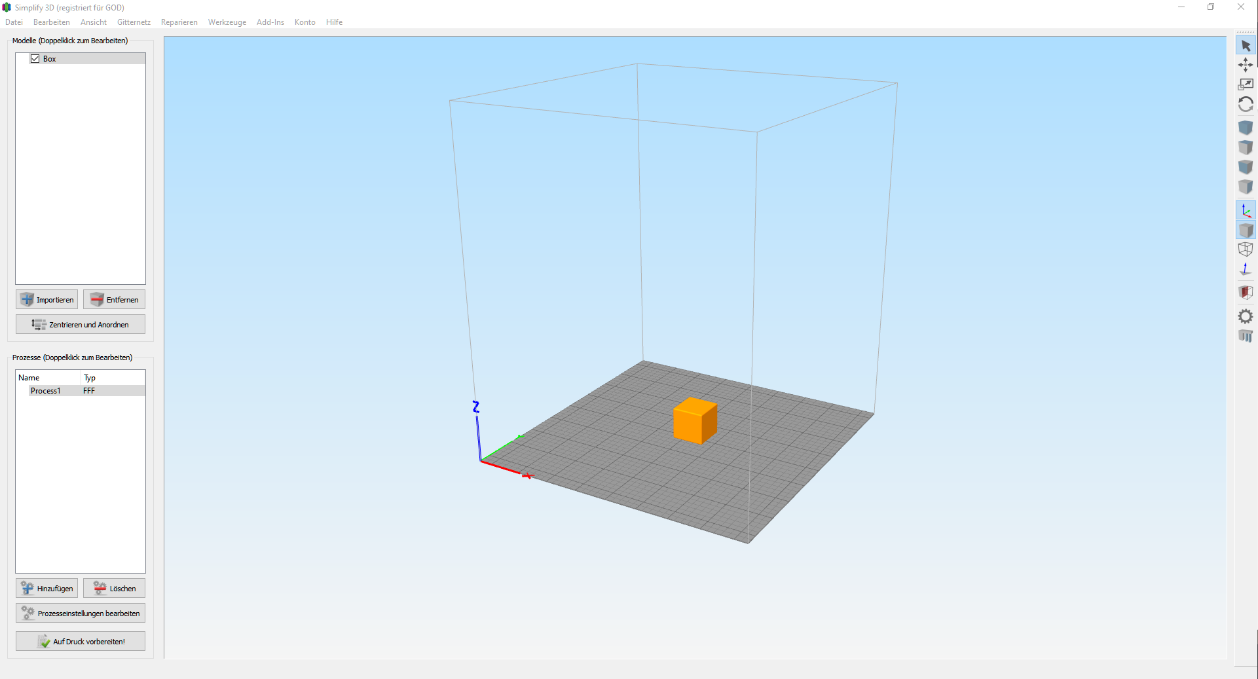
Task: Click Hinzufügen process button
Action: [x=46, y=588]
